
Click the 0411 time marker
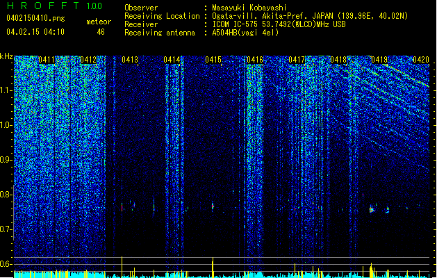[x=47, y=60]
